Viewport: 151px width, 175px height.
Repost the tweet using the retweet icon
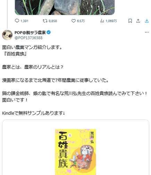coord(45,21)
